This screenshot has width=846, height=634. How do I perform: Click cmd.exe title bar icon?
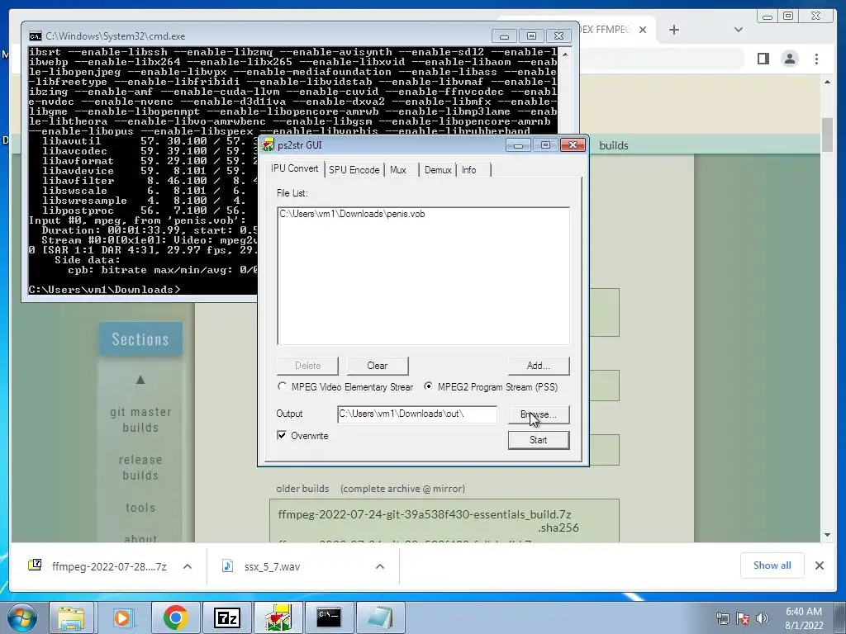35,36
